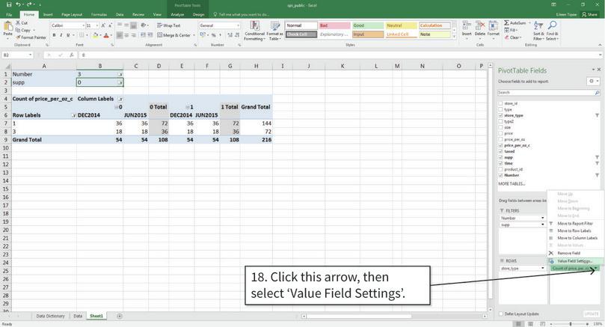Click the Undo arrow icon
This screenshot has width=605, height=327.
(x=18, y=4)
